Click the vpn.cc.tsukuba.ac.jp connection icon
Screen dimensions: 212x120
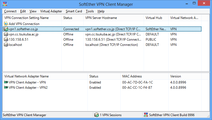point(6,34)
